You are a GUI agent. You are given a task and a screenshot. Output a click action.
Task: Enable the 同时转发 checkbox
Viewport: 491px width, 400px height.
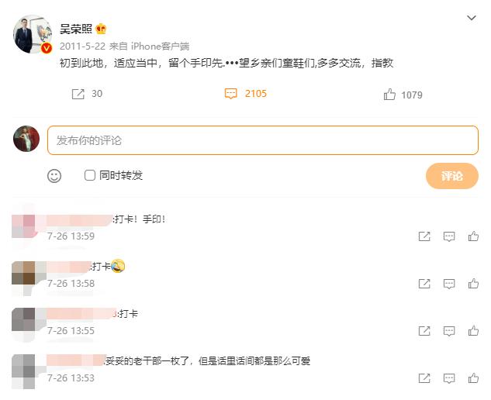(x=90, y=175)
